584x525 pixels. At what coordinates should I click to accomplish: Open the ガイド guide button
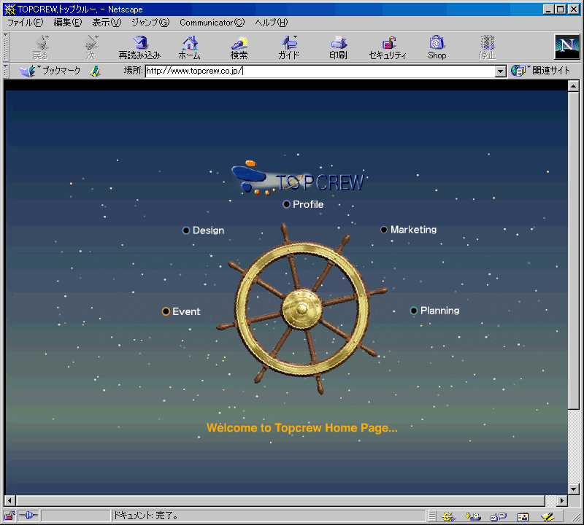[288, 47]
